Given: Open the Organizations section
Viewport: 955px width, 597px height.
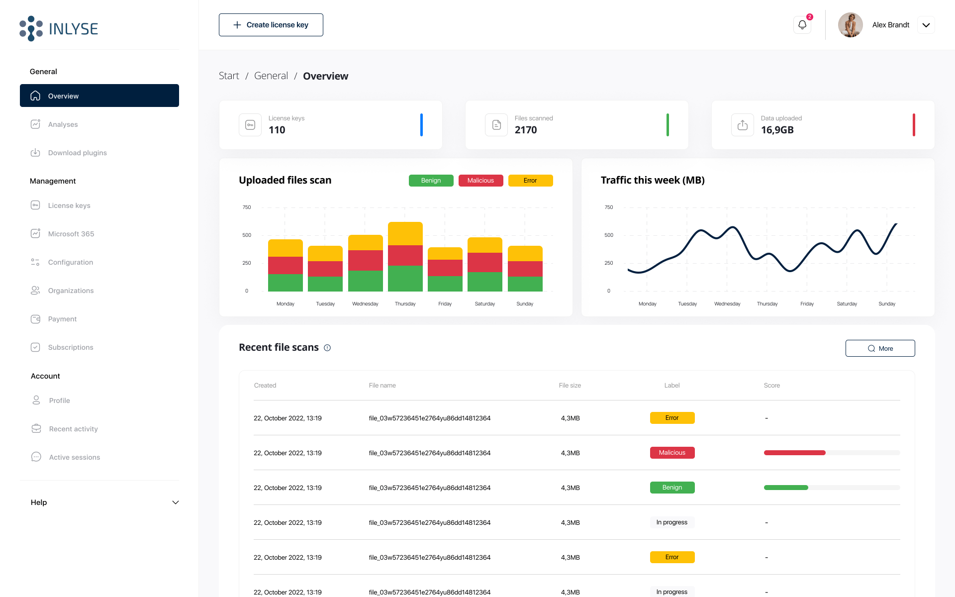Looking at the screenshot, I should (70, 290).
